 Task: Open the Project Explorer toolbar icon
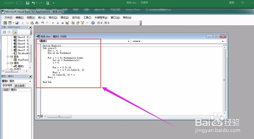coord(73,23)
